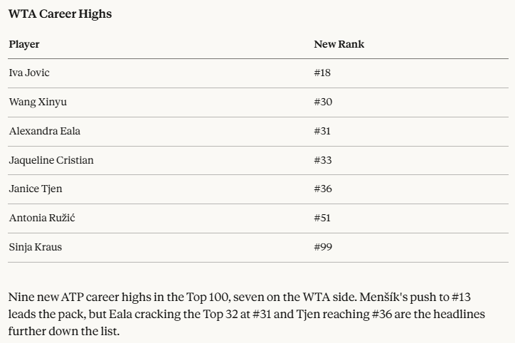Click the #18 rank cell
Screen dimensions: 515x343
coord(322,73)
